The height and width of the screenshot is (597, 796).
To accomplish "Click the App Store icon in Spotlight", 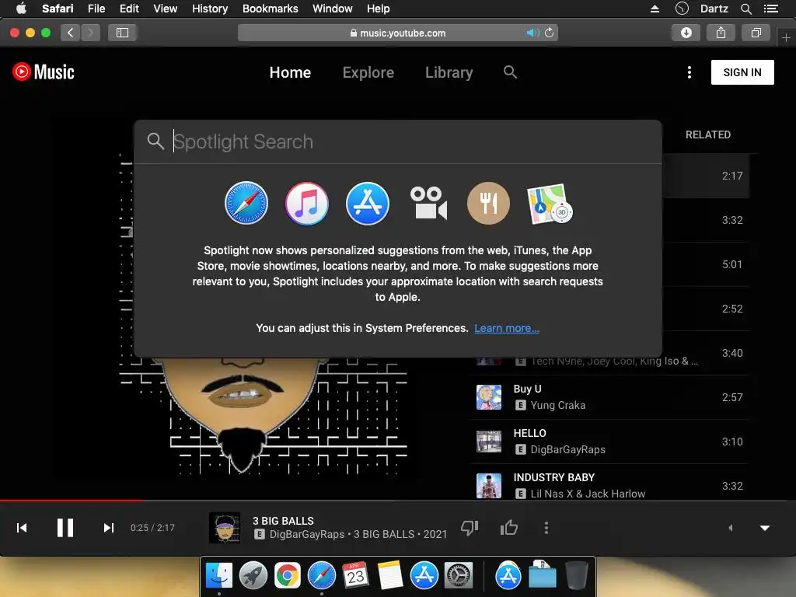I will [368, 203].
